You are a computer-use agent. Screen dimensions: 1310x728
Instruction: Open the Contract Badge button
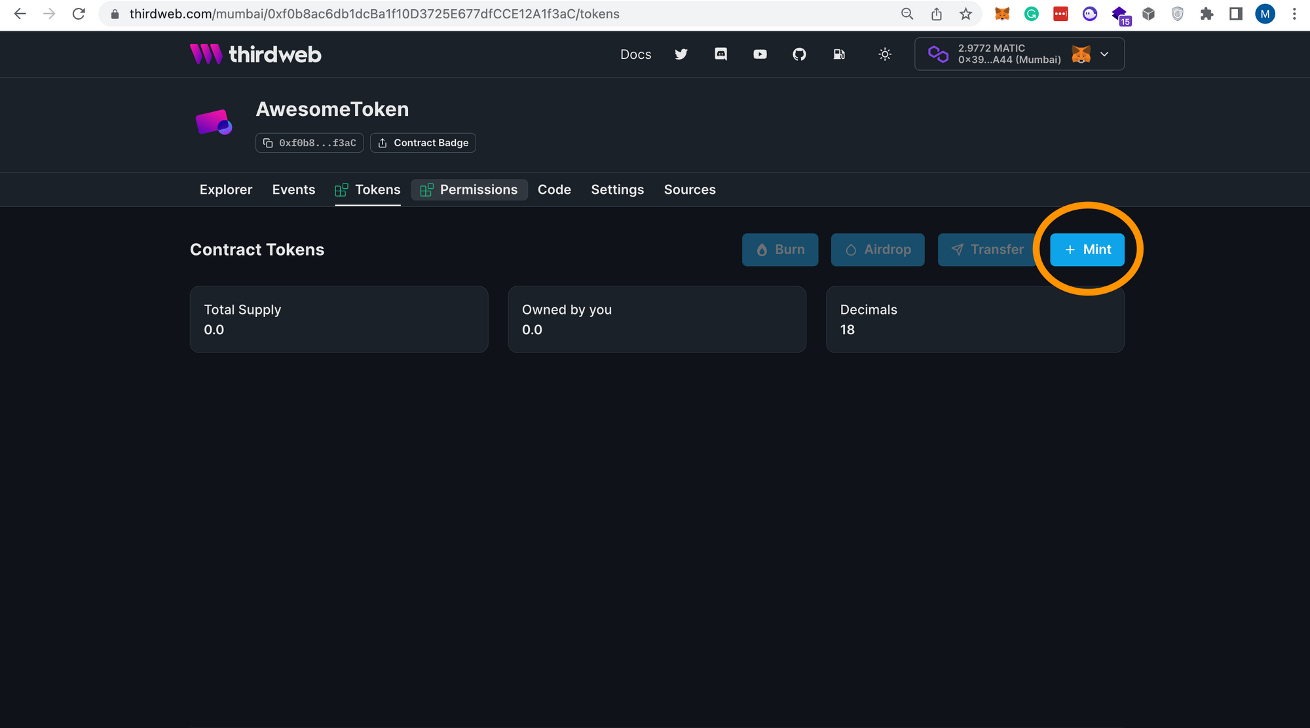[423, 143]
